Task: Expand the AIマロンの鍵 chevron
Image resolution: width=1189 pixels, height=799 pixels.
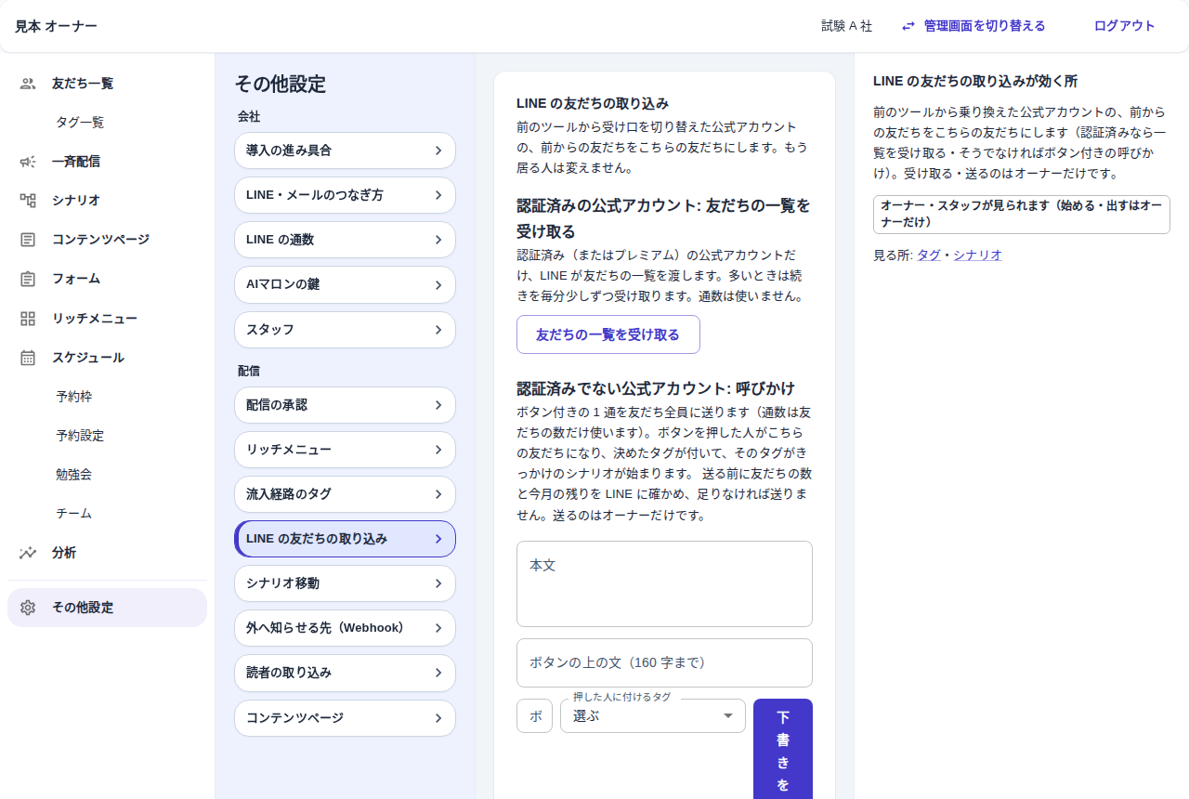Action: (x=438, y=284)
